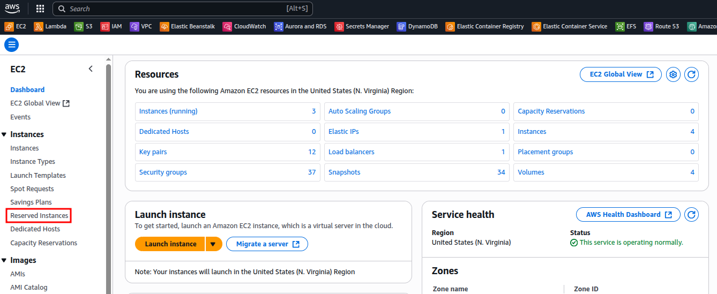Viewport: 717px width, 294px height.
Task: Click the EC2 Global View button
Action: (x=621, y=74)
